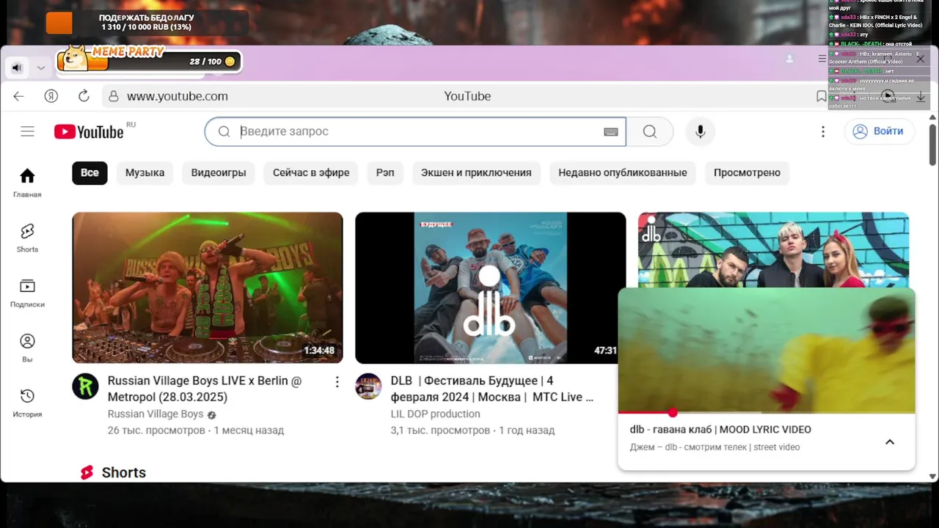Image resolution: width=939 pixels, height=528 pixels.
Task: Click the 26 тыс. просмотров text
Action: 156,430
